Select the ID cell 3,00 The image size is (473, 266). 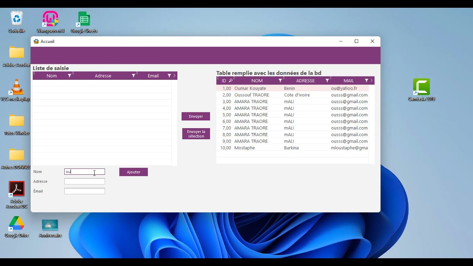click(x=227, y=102)
